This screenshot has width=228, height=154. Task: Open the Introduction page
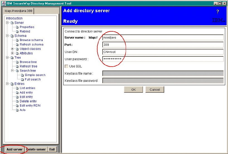point(14,18)
